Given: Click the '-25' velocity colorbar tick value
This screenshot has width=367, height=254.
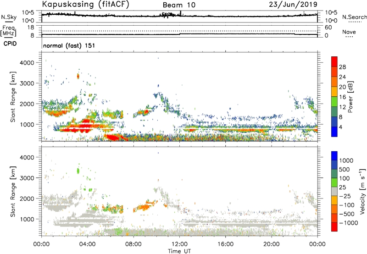Looking at the screenshot, I should (345, 196).
